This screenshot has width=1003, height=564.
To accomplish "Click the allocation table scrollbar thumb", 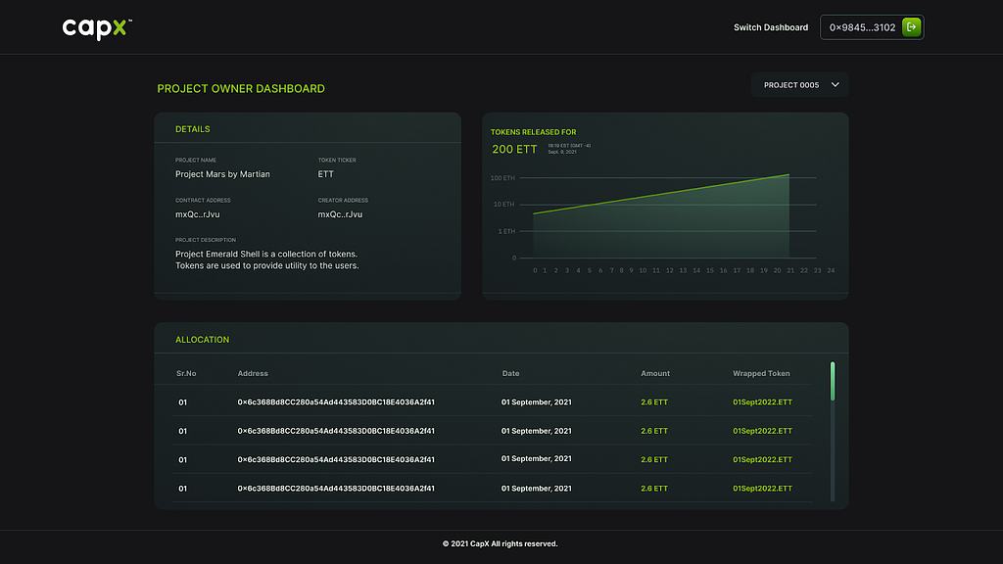I will (833, 382).
